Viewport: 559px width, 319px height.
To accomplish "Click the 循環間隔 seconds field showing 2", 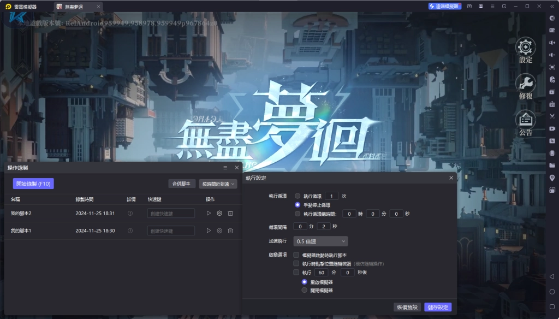I will click(324, 226).
